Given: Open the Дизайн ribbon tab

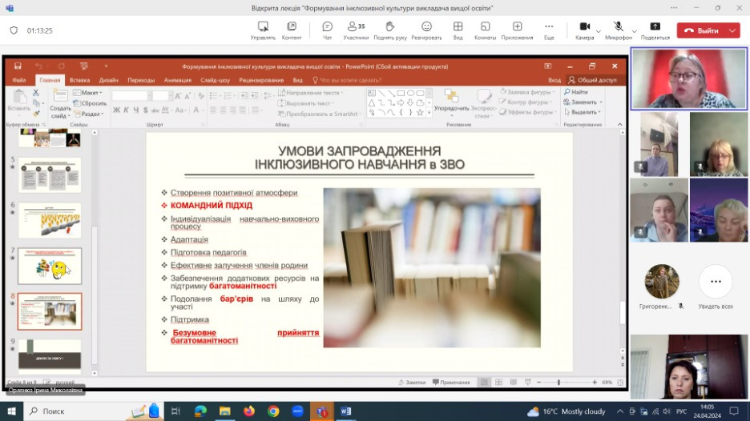Looking at the screenshot, I should (x=109, y=80).
